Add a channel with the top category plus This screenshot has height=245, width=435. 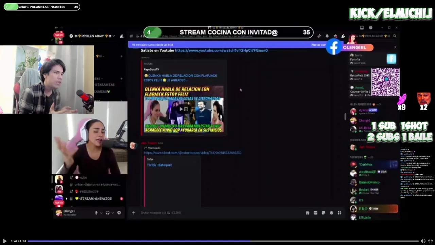tap(121, 56)
